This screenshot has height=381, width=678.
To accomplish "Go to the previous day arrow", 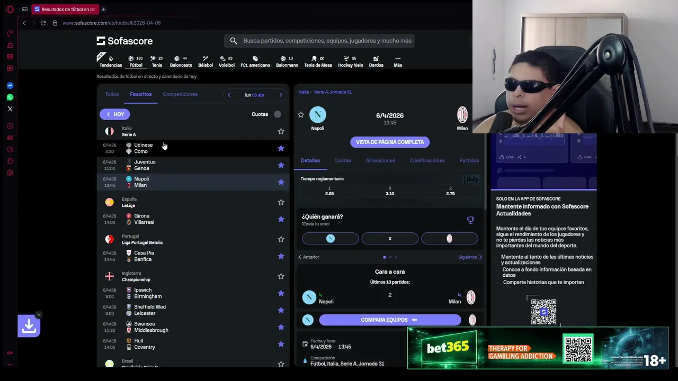I will click(229, 95).
